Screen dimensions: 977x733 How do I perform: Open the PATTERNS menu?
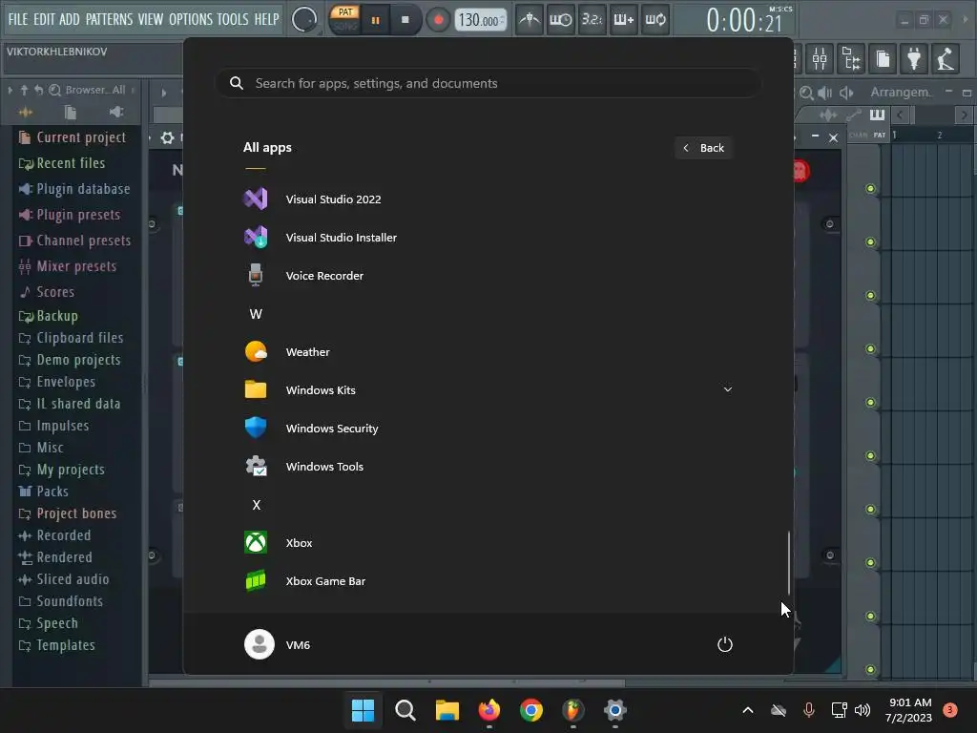coord(109,19)
